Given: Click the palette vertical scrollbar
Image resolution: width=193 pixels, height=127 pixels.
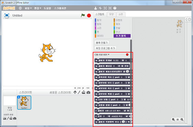Looking at the screenshot, I should tap(131, 81).
